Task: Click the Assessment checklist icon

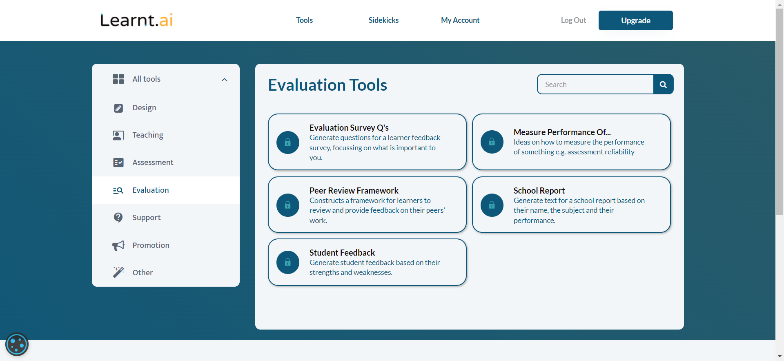Action: pos(118,163)
